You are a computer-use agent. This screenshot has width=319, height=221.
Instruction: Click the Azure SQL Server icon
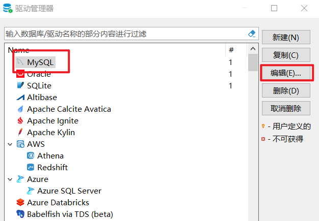point(31,191)
